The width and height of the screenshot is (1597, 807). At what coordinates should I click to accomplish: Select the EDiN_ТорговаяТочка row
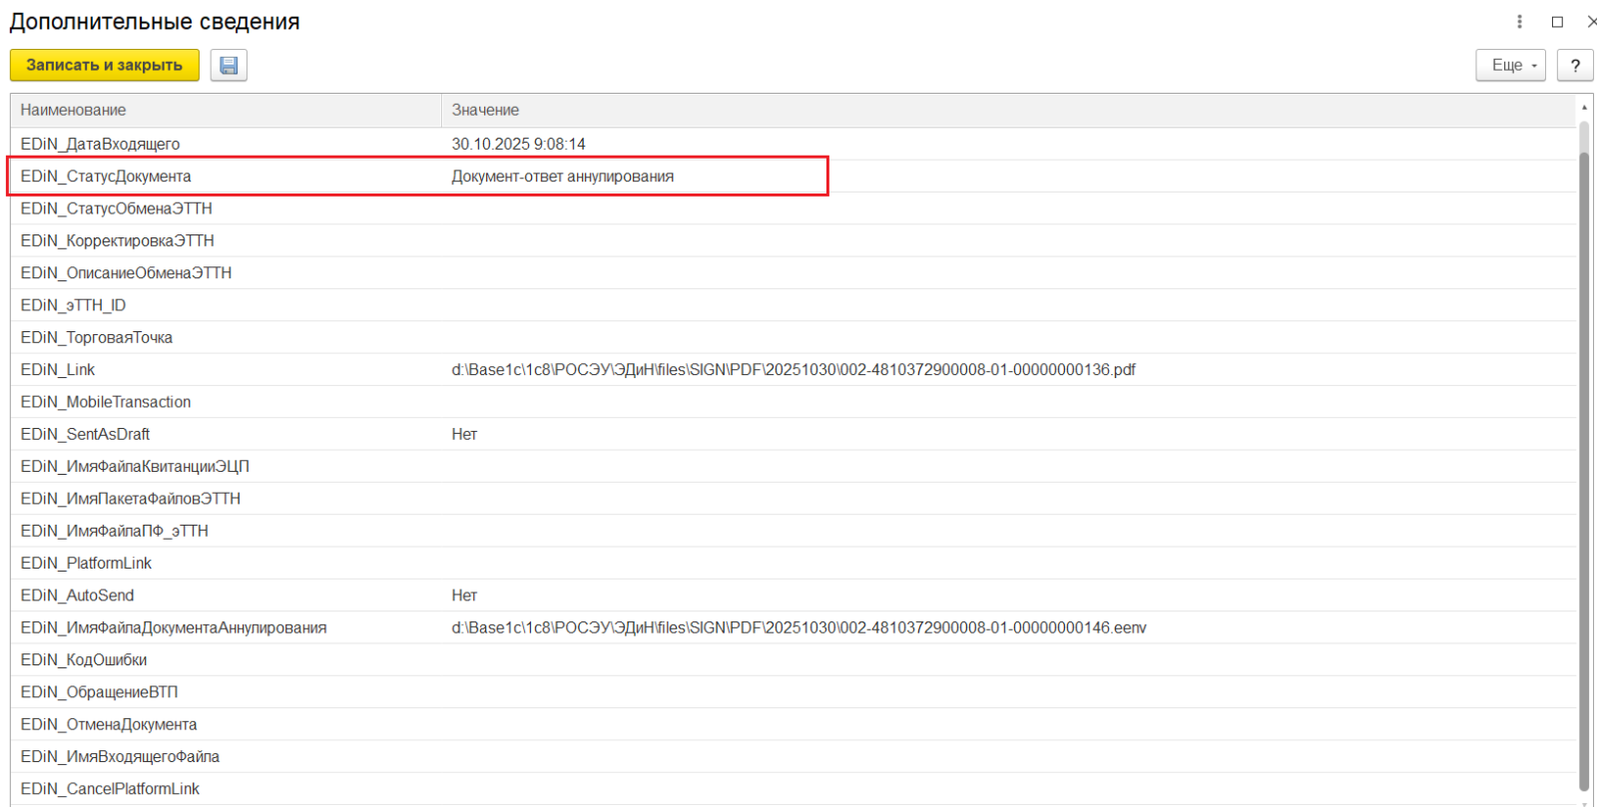coord(97,338)
